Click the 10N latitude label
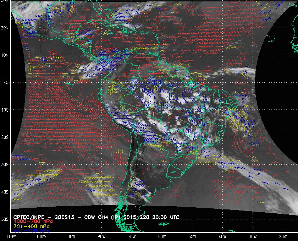This screenshot has width=298, height=241. [5, 55]
